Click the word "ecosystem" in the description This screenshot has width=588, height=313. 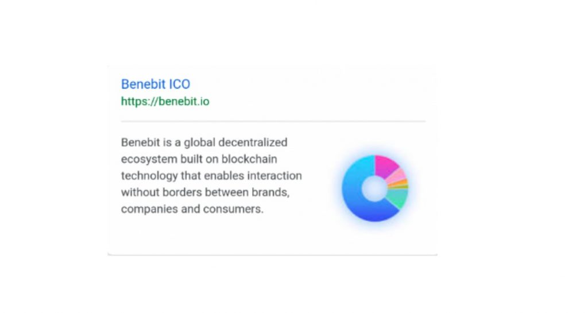149,159
